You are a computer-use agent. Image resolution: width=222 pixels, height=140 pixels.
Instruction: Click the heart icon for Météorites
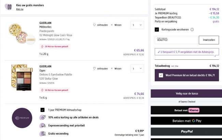pyautogui.click(x=95, y=25)
